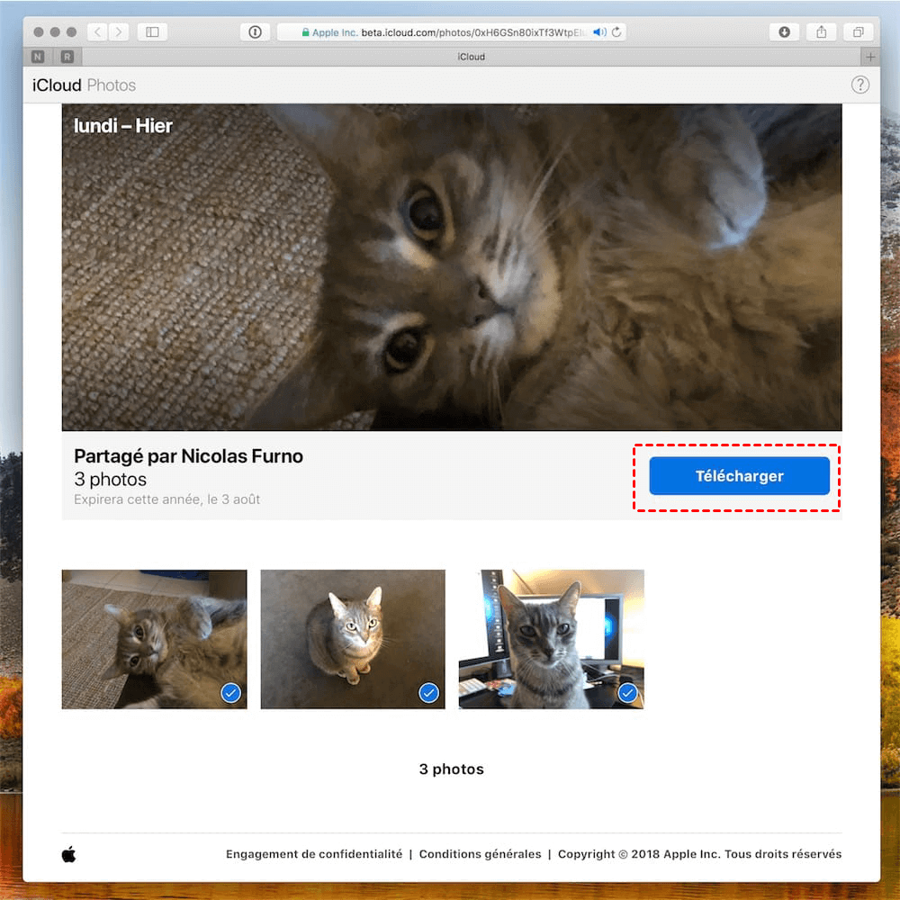Screen dimensions: 900x900
Task: Click the Safari forward arrow button
Action: (120, 32)
